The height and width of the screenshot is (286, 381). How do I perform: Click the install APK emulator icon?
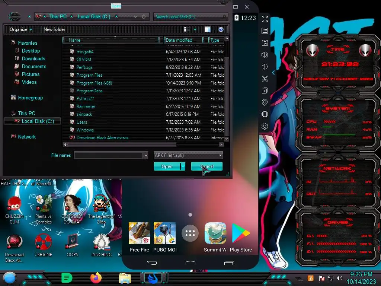coord(265,43)
